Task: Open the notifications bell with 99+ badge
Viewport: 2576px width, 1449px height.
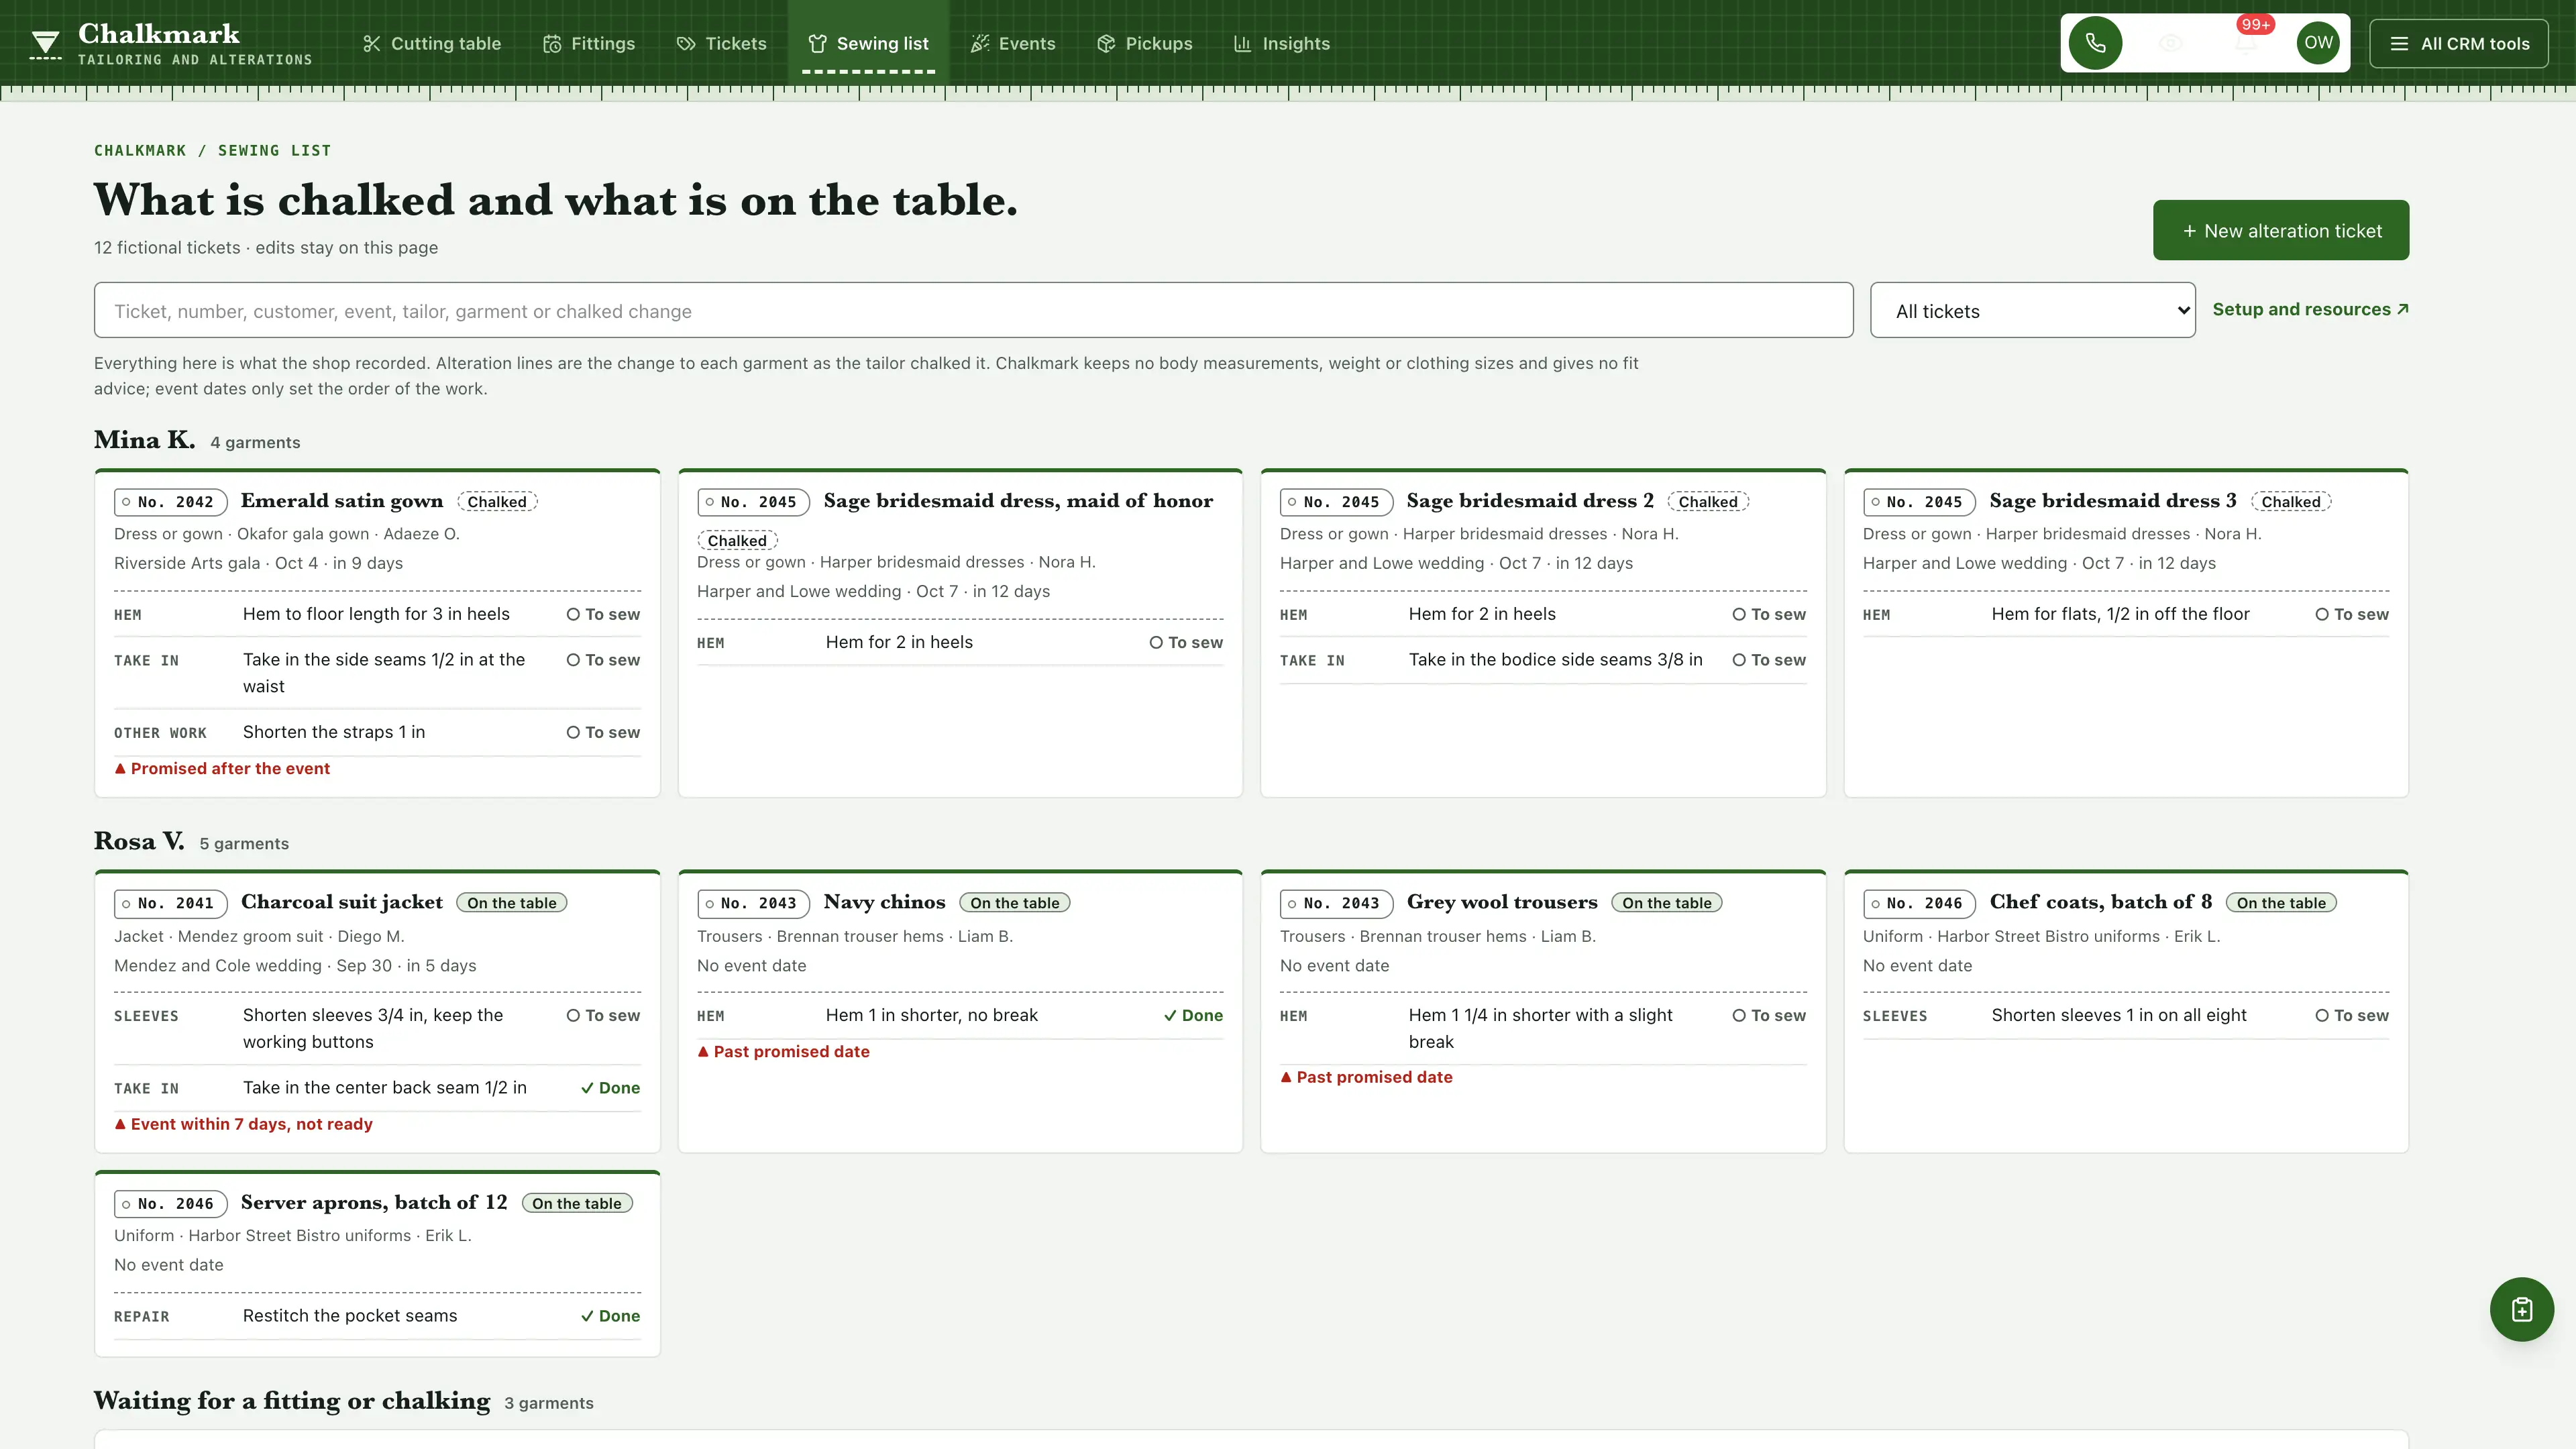Action: tap(2245, 43)
